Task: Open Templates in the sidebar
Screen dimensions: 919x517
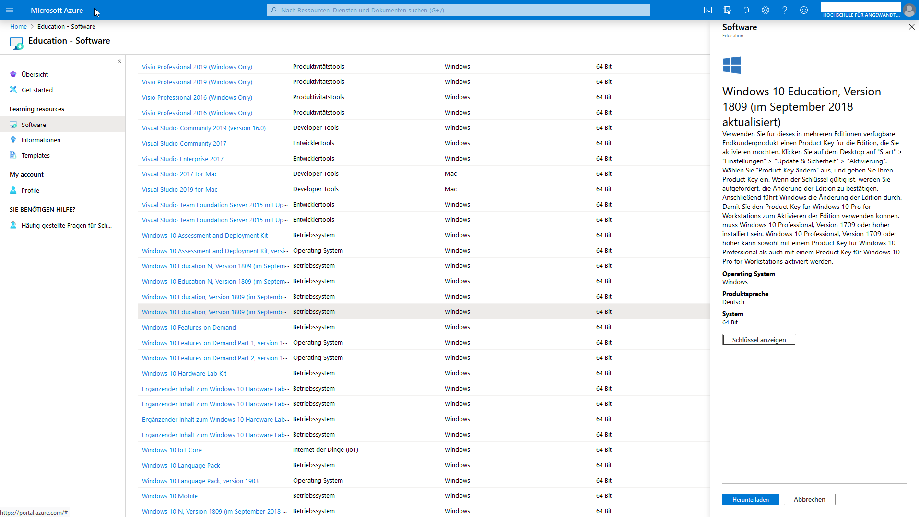Action: tap(35, 155)
